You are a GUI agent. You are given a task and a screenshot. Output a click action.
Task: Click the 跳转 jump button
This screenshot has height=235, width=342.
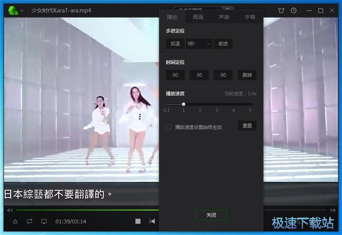point(247,75)
